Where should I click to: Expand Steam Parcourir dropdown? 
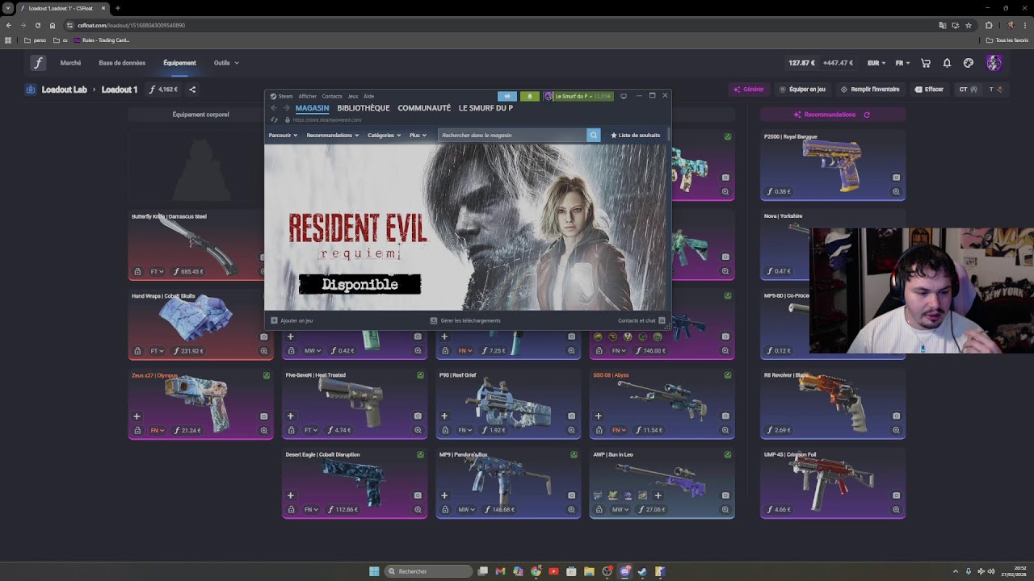pos(283,136)
